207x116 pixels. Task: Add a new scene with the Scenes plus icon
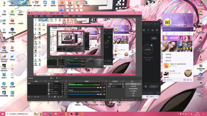coord(29,97)
